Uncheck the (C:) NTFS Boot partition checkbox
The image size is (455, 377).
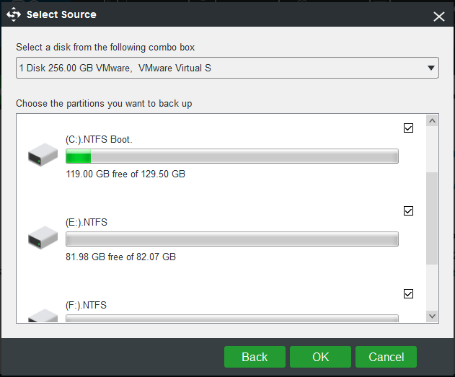click(408, 128)
